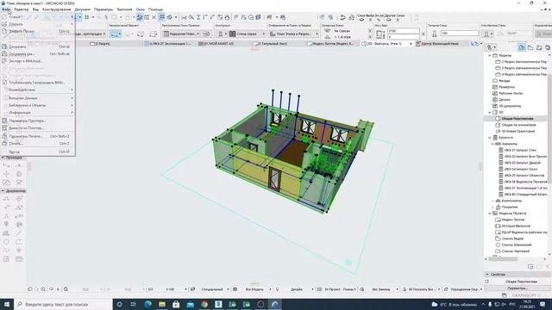552x310 pixels.
Task: Click the new view settings icon below Navigator
Action: point(530,266)
